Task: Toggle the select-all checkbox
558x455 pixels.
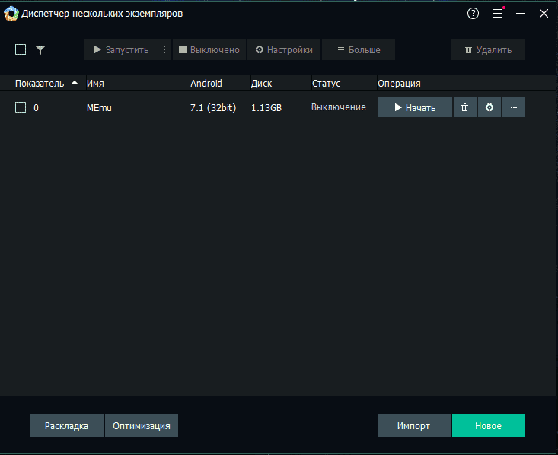Action: (21, 49)
